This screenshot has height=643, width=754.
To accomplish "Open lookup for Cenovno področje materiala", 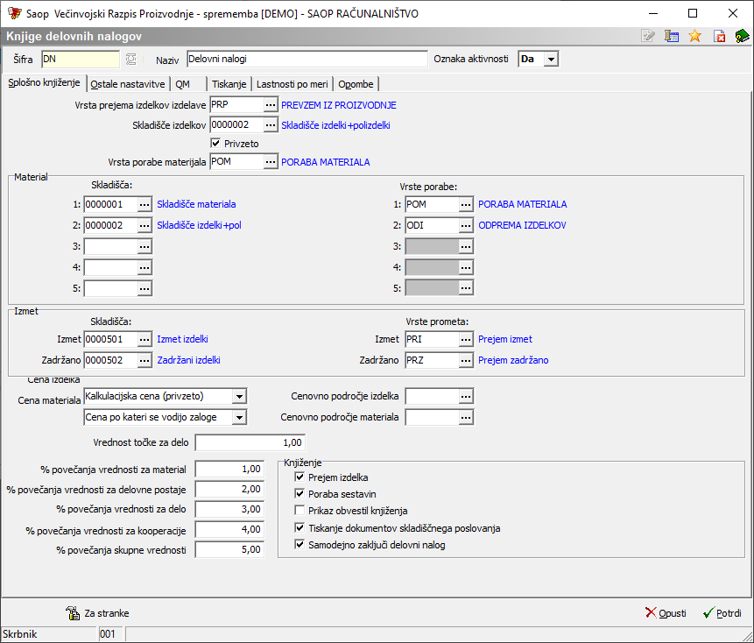I will point(466,418).
